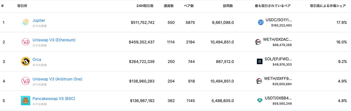Sort by the 訪問数 column header
Screen dimensions: 351x111
[228, 6]
